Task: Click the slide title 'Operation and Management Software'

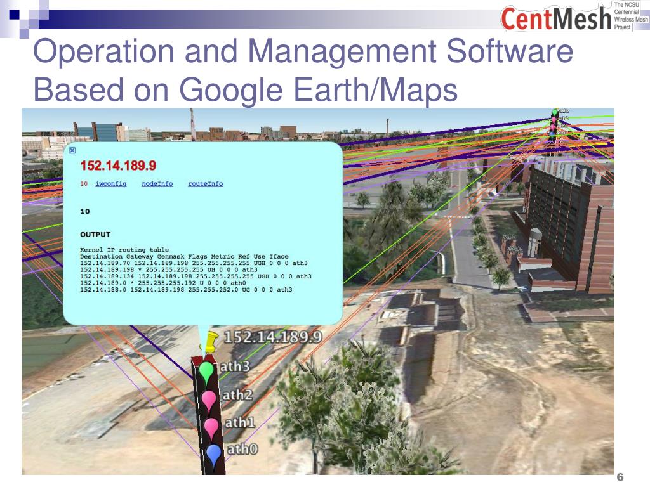Action: [x=303, y=51]
